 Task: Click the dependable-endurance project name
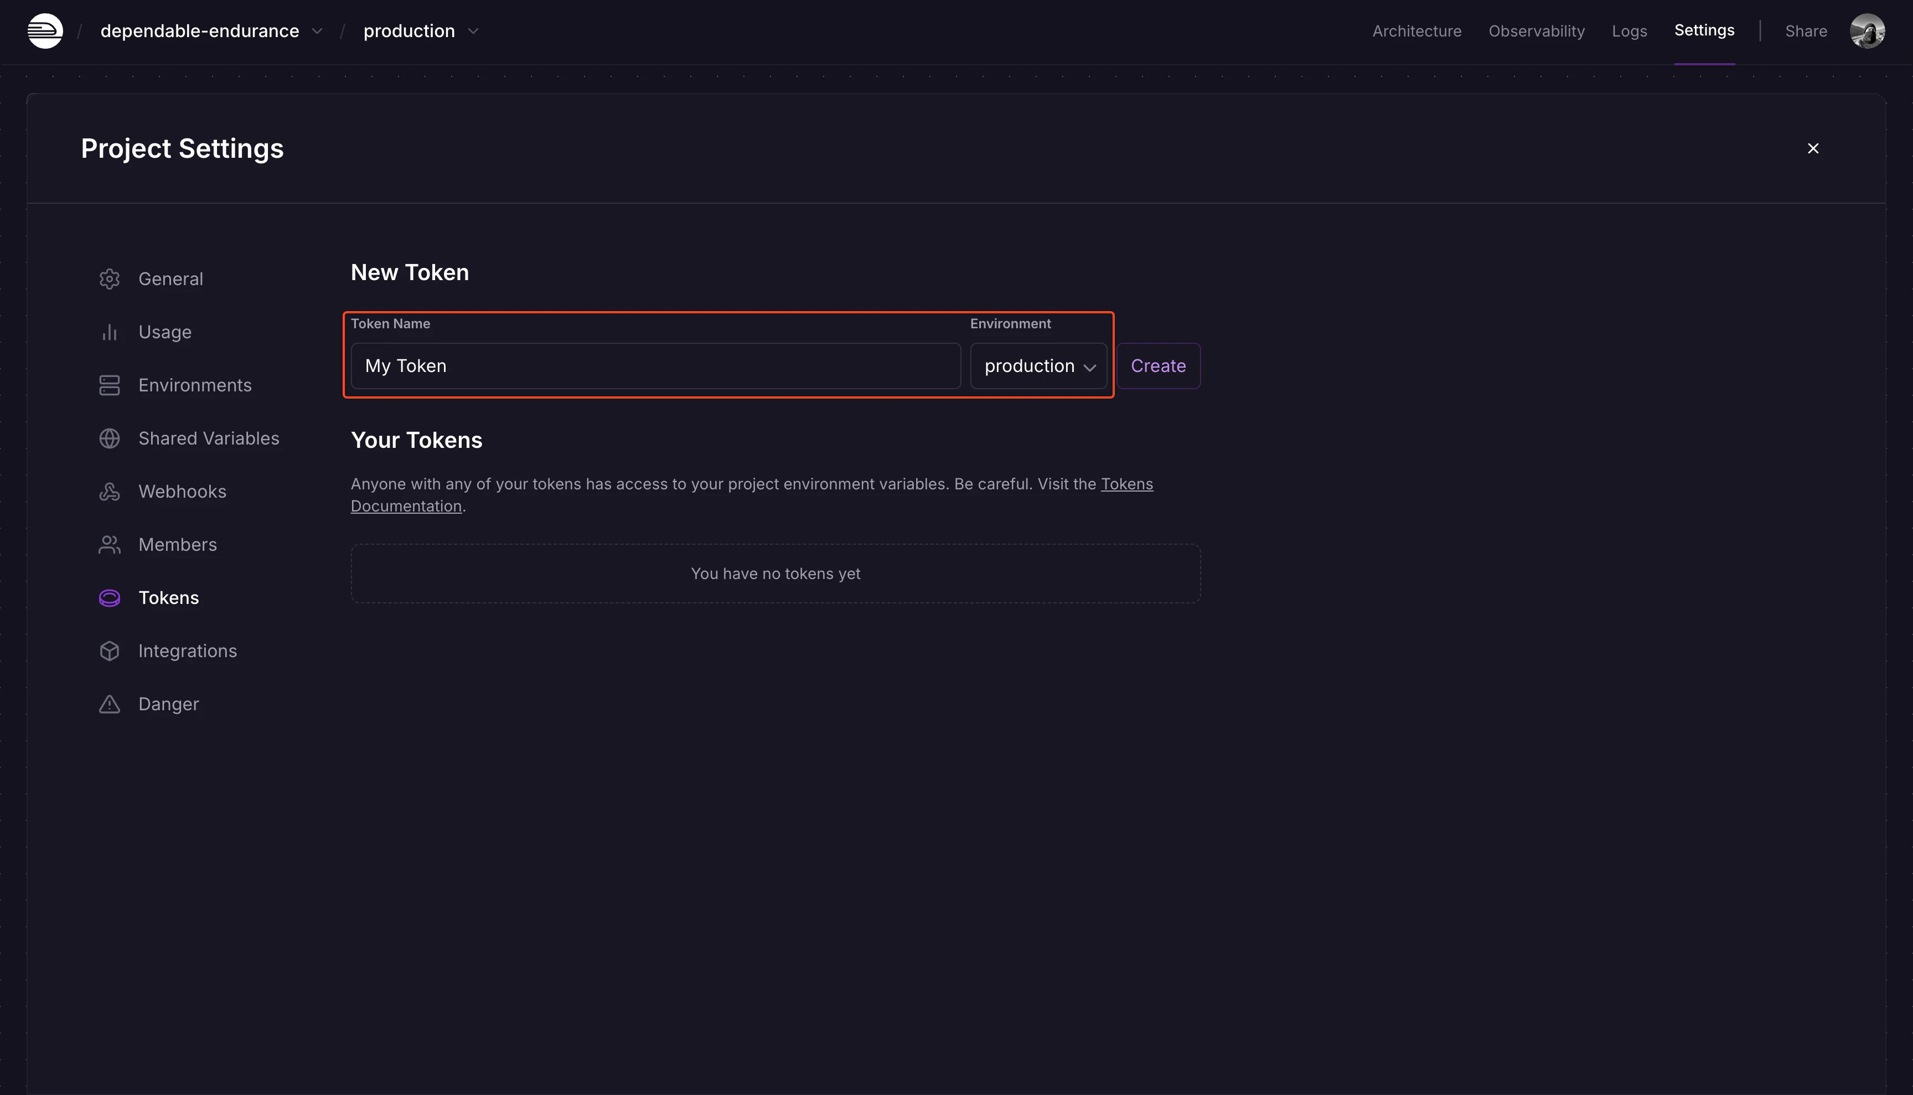pos(199,31)
